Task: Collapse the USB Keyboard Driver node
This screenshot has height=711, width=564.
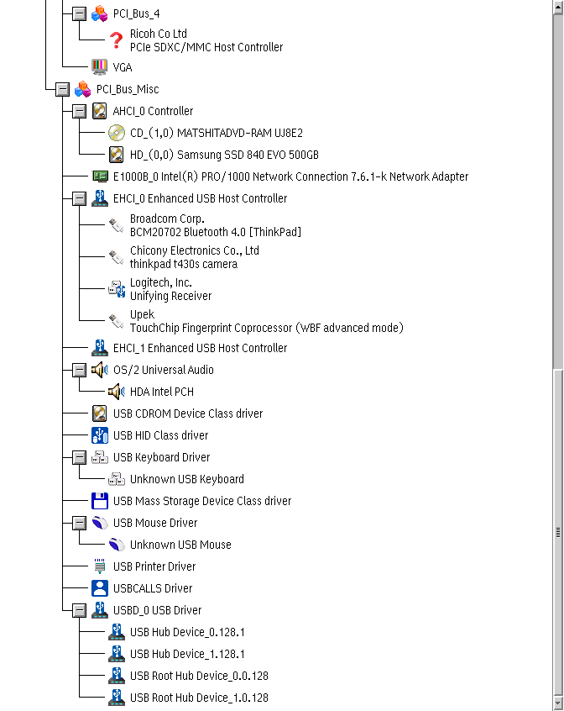Action: click(79, 457)
